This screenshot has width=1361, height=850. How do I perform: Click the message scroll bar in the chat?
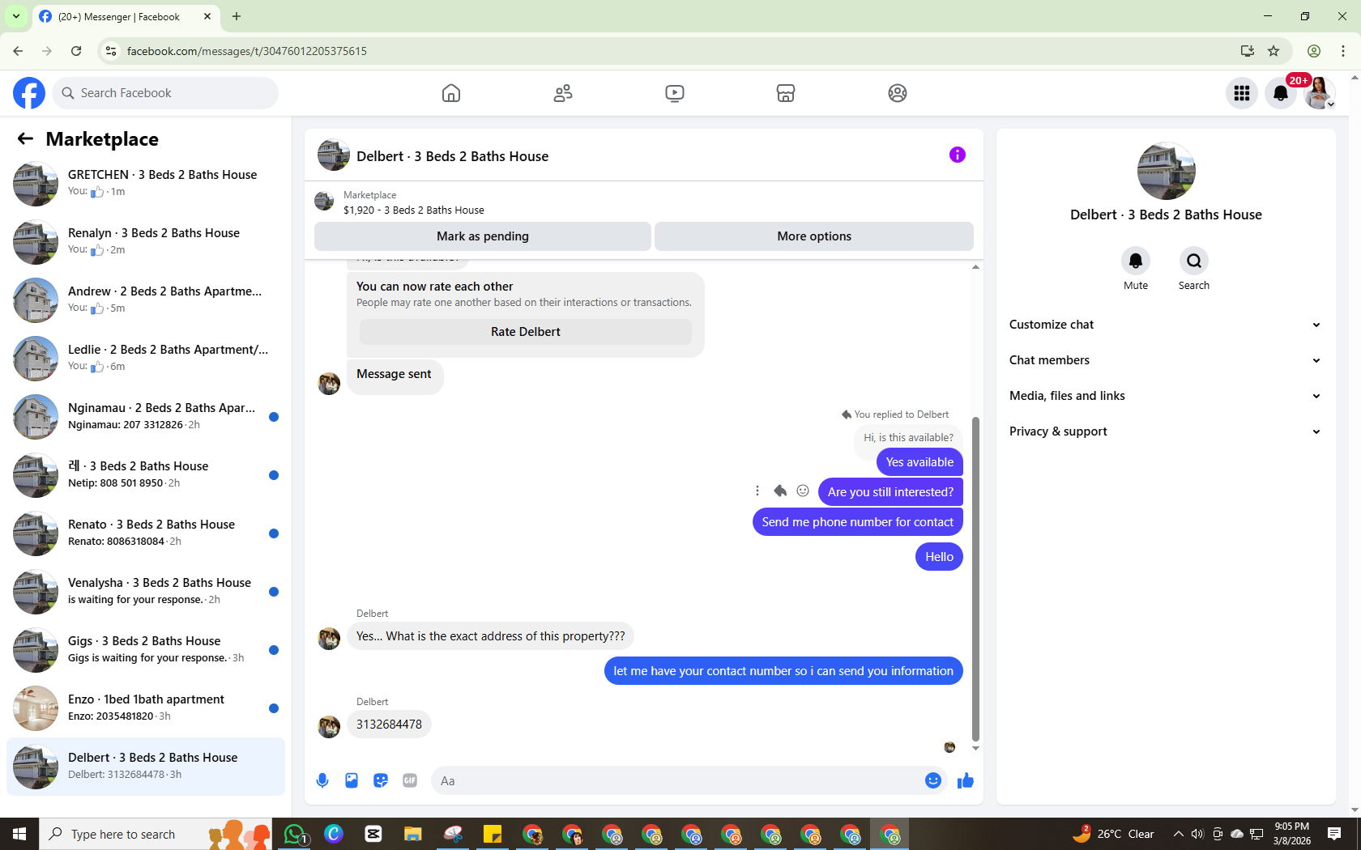coord(975,579)
